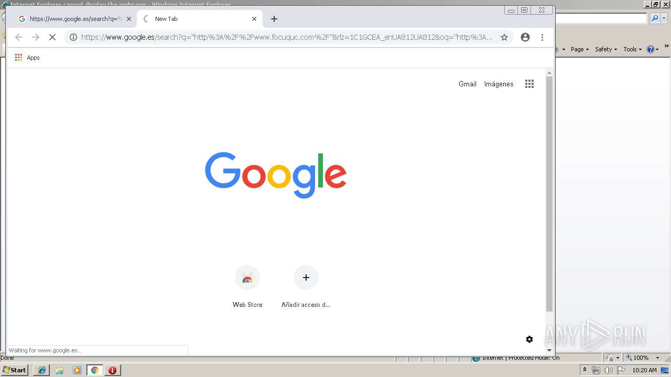
Task: Open Internet Explorer from the taskbar
Action: [x=41, y=370]
